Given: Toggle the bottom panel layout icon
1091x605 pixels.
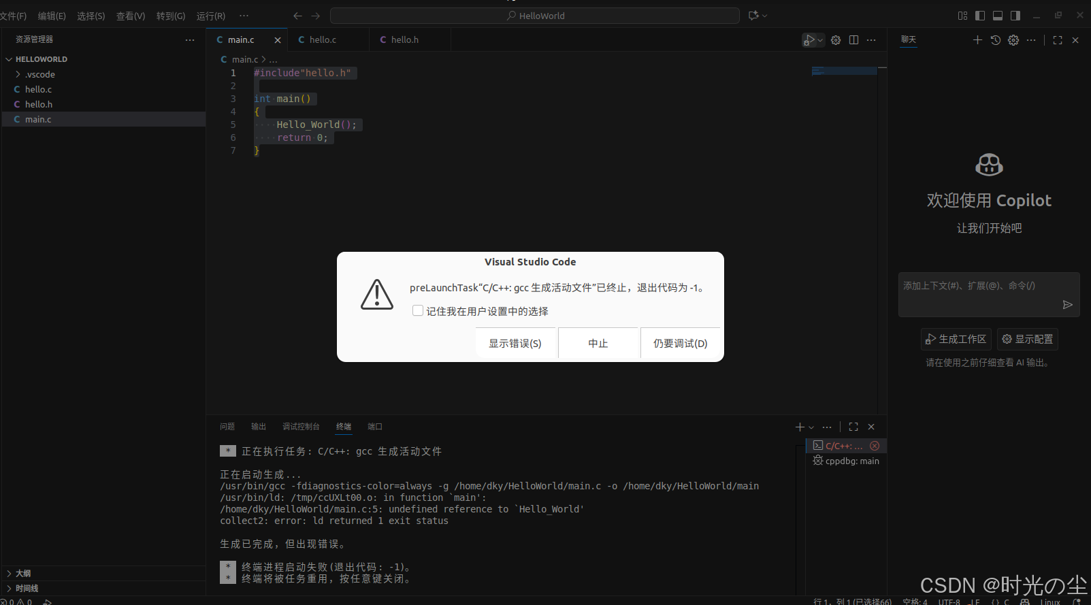Looking at the screenshot, I should [998, 16].
